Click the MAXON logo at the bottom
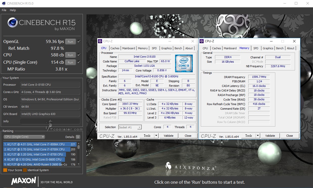313x188 pixels. point(24,181)
